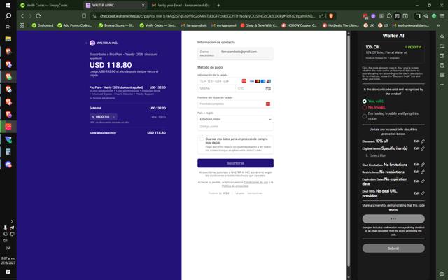Click the bookmark page icon beside address bar
The width and height of the screenshot is (448, 280).
click(84, 16)
